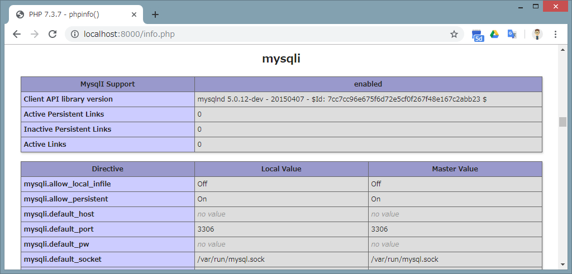Click the forward navigation arrow
The height and width of the screenshot is (274, 572).
point(35,34)
